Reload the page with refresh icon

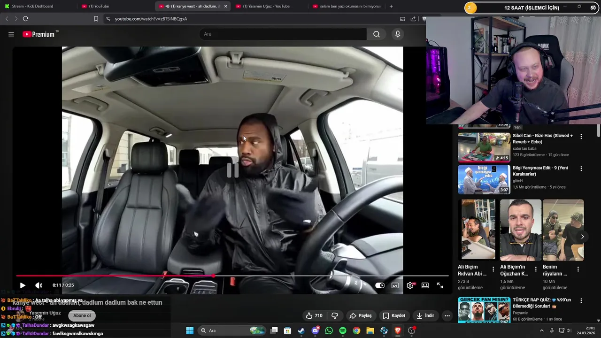point(25,19)
